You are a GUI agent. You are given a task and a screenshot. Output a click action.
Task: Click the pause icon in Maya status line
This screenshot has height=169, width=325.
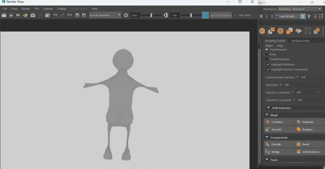coord(262,16)
